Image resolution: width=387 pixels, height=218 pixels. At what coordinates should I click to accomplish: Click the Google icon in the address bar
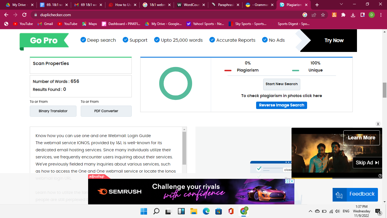click(305, 15)
